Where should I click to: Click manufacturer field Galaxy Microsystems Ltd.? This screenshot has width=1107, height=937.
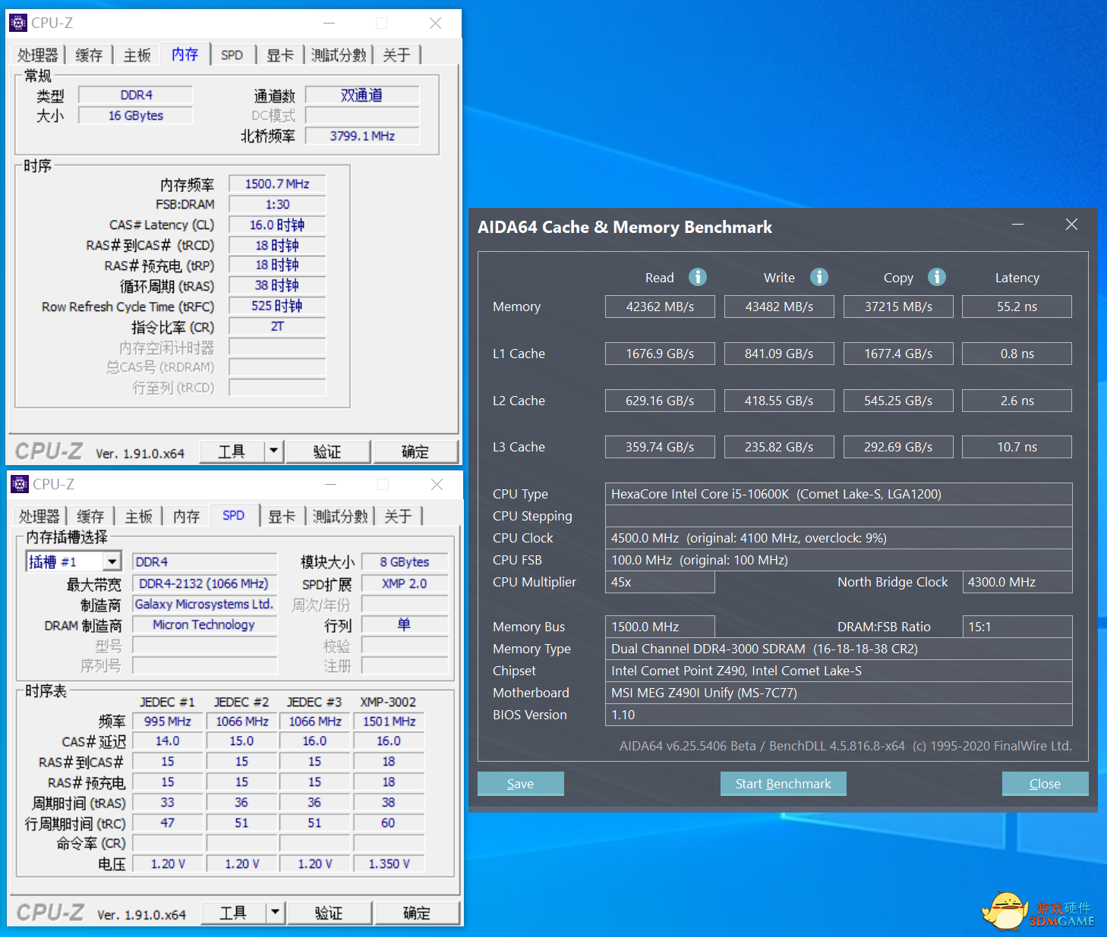tap(204, 604)
